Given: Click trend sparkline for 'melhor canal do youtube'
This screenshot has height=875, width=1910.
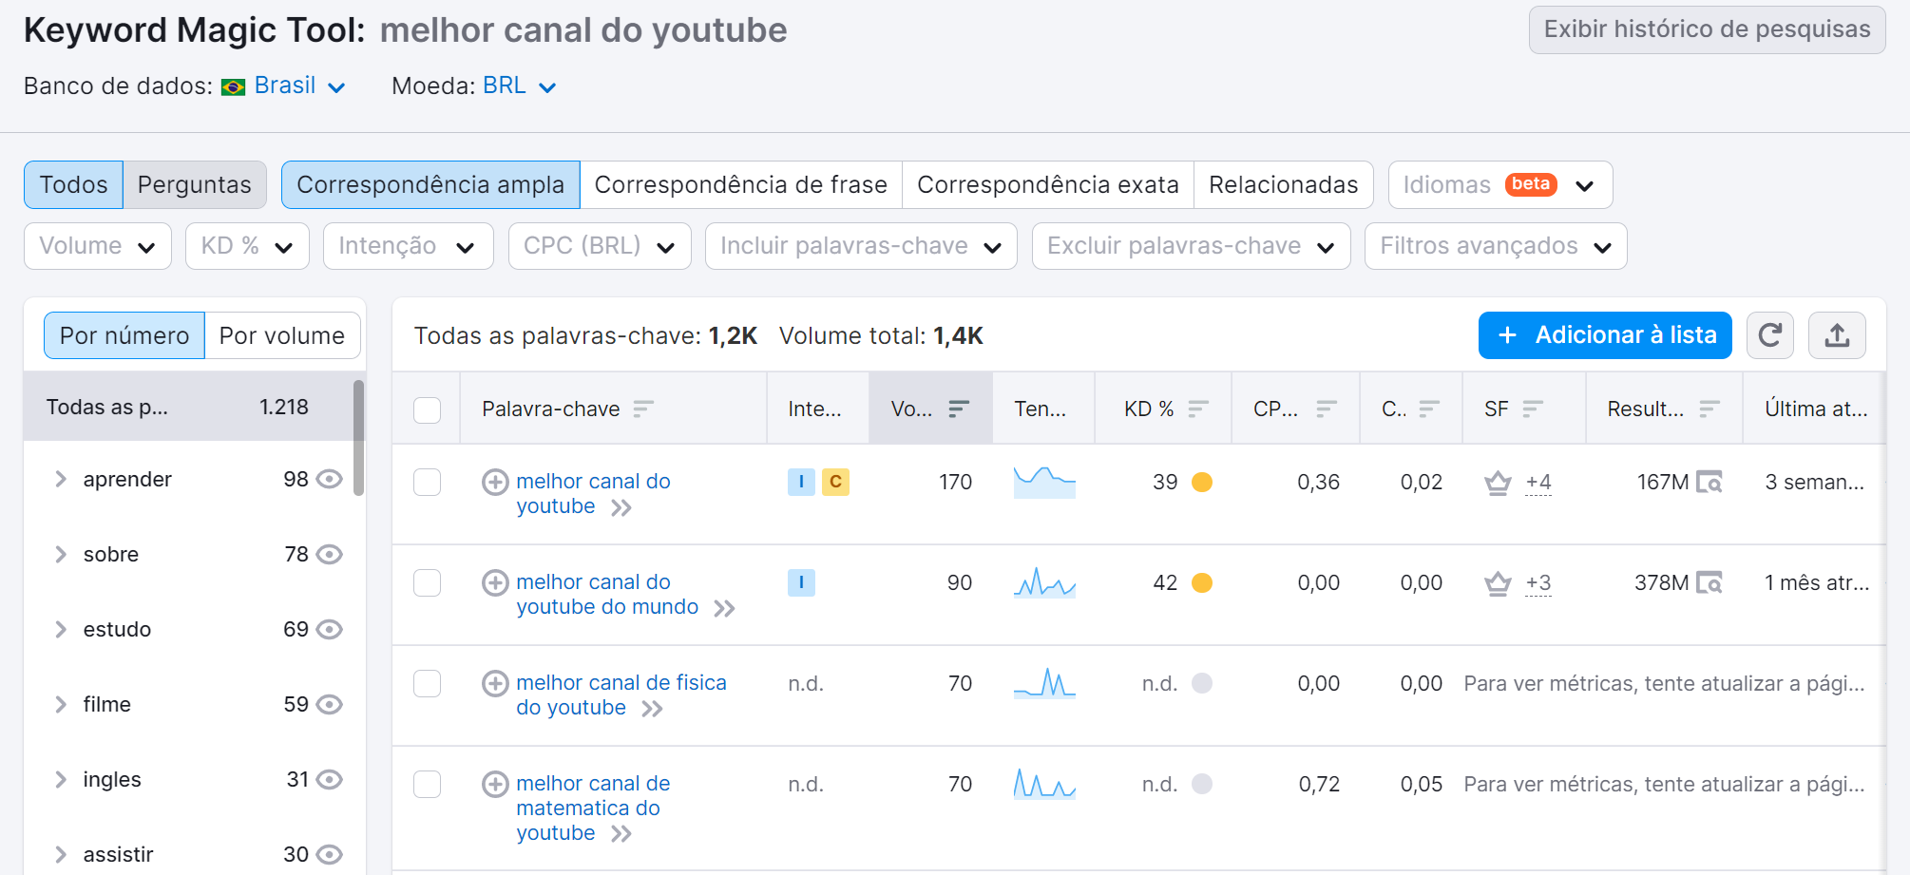Looking at the screenshot, I should click(x=1044, y=482).
